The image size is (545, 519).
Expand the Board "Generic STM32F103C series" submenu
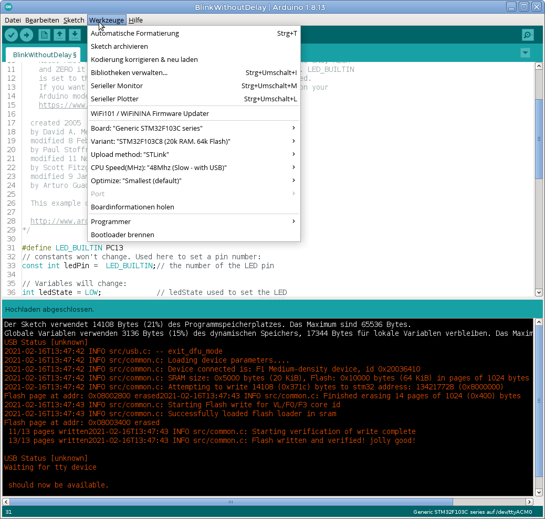[x=194, y=128]
